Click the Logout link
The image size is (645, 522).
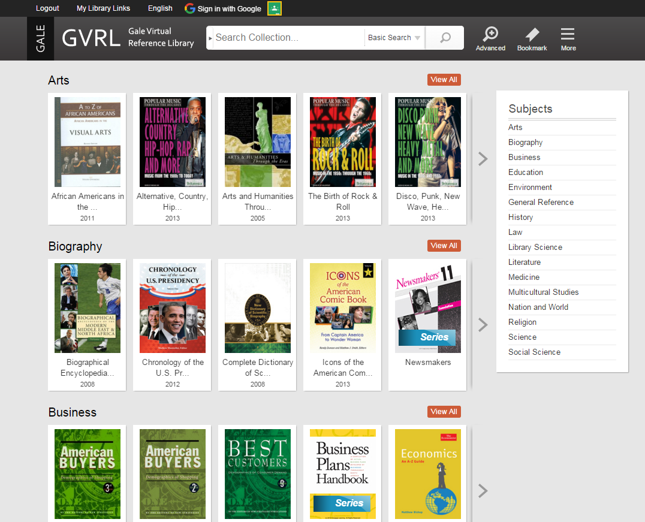47,8
